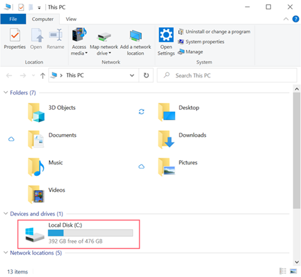Switch to the View ribbon tab
301x277 pixels.
coord(71,19)
